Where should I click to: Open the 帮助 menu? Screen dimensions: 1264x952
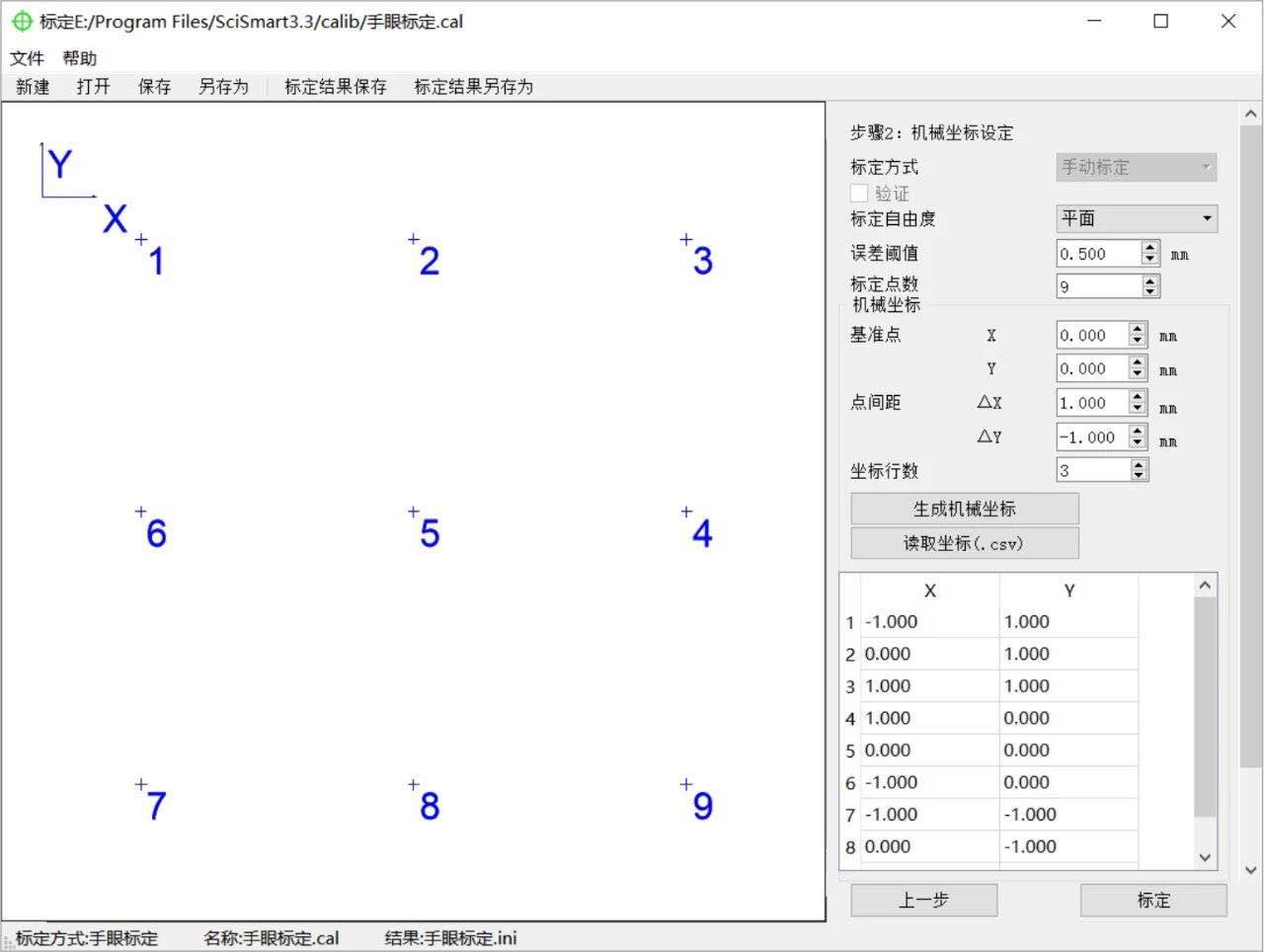click(x=80, y=58)
